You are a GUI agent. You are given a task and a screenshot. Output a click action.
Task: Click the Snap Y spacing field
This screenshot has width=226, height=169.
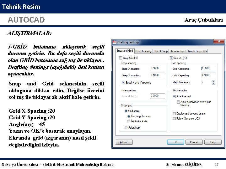tap(157, 75)
